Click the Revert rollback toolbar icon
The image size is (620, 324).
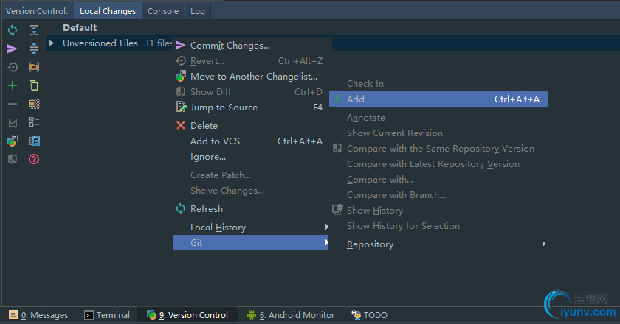pyautogui.click(x=13, y=67)
